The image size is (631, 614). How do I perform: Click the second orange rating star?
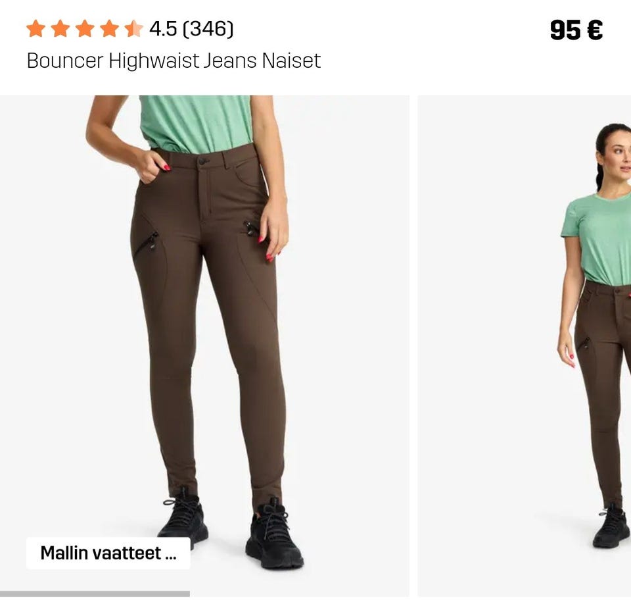pyautogui.click(x=60, y=28)
